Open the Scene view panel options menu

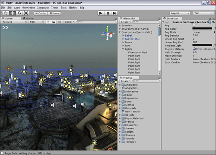[115, 19]
